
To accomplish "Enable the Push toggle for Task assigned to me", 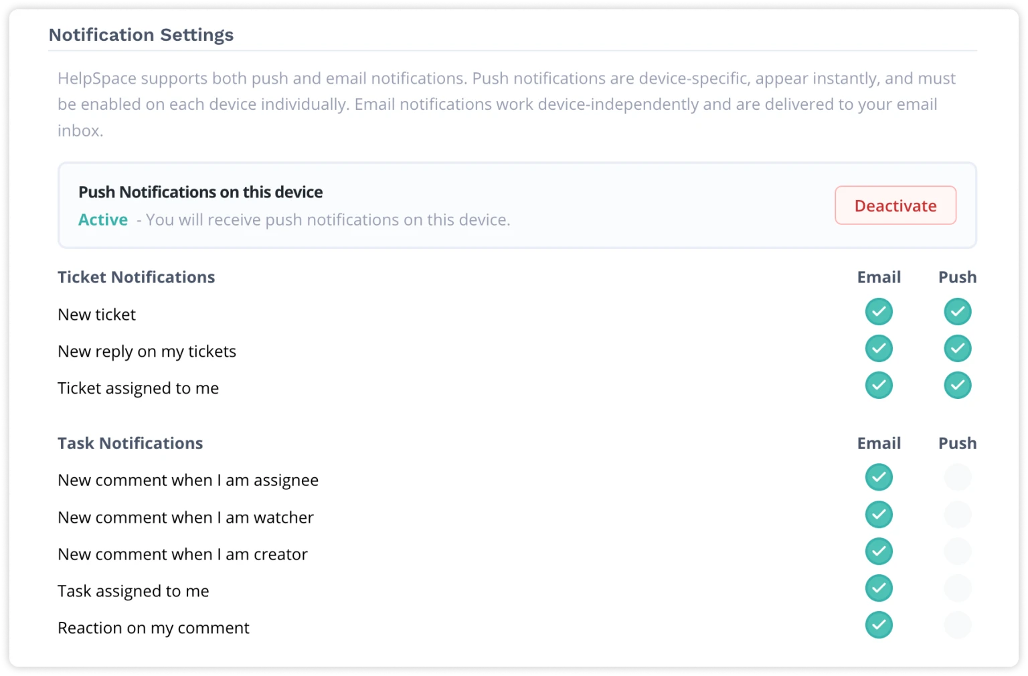I will click(957, 588).
